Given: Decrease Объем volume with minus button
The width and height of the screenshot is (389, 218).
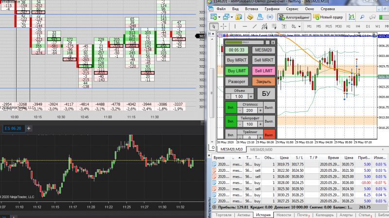Looking at the screenshot, I should pyautogui.click(x=228, y=96).
